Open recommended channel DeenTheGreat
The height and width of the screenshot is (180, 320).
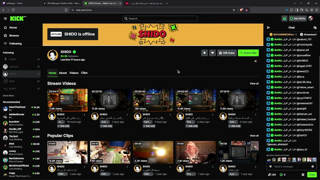[21, 108]
